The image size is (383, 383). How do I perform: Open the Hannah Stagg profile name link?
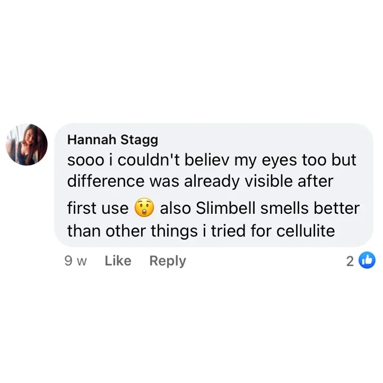pyautogui.click(x=112, y=140)
